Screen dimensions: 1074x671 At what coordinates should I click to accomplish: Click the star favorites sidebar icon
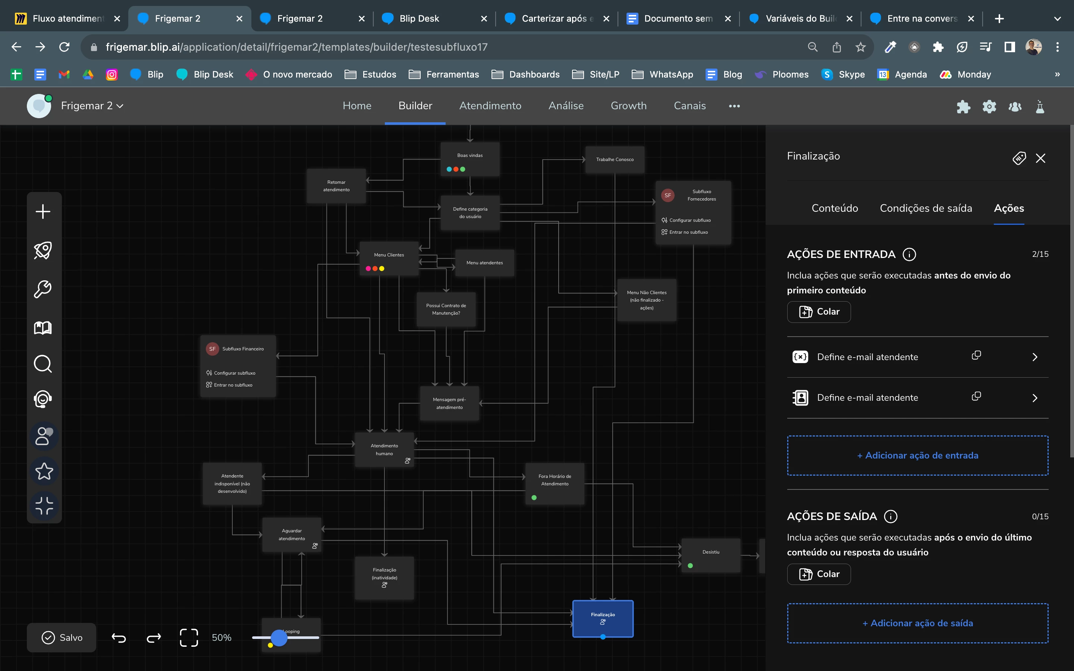(44, 471)
